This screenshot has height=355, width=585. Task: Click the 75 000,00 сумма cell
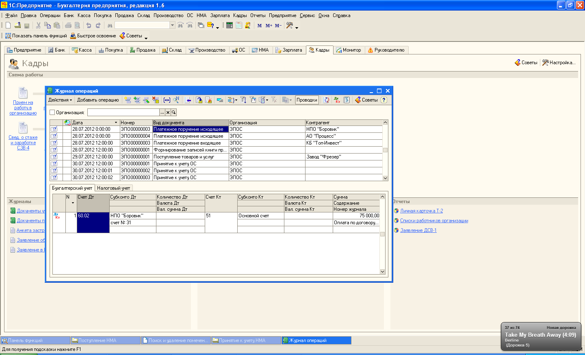click(356, 216)
